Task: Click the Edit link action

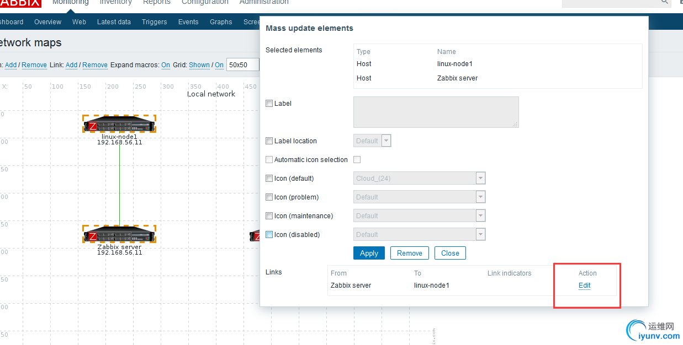Action: point(585,285)
